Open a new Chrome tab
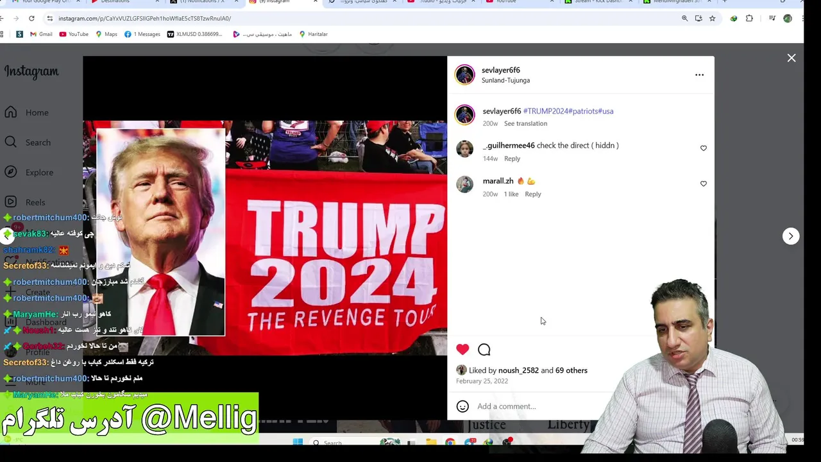Viewport: 821px width, 462px height. [725, 2]
